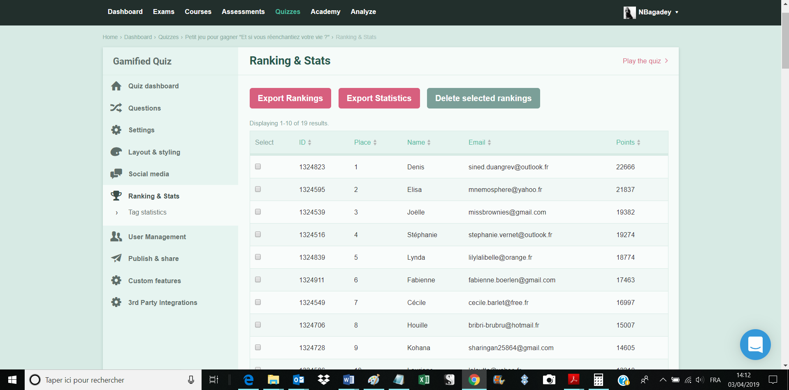
Task: Select the checkbox for Houille's ranking
Action: click(x=258, y=325)
